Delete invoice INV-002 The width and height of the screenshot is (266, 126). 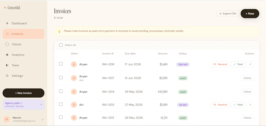pyautogui.click(x=247, y=118)
